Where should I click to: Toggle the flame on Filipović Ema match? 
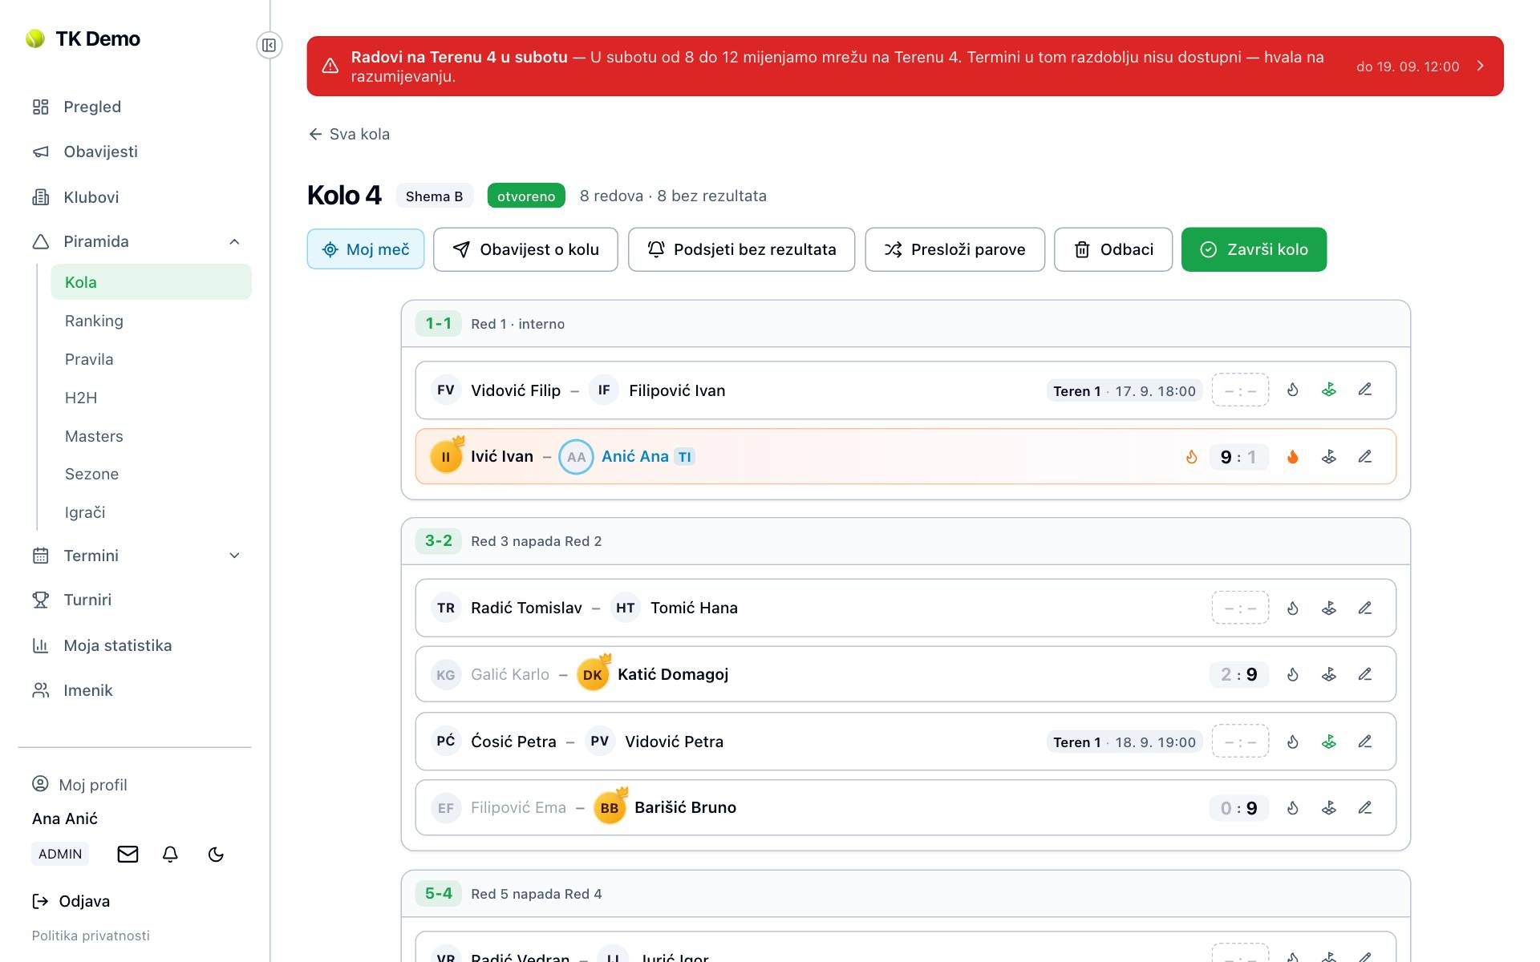pos(1293,808)
